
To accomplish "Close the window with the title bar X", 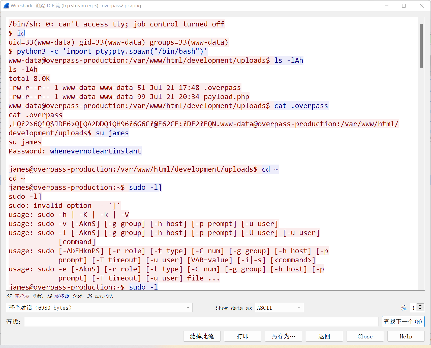I will (x=422, y=6).
